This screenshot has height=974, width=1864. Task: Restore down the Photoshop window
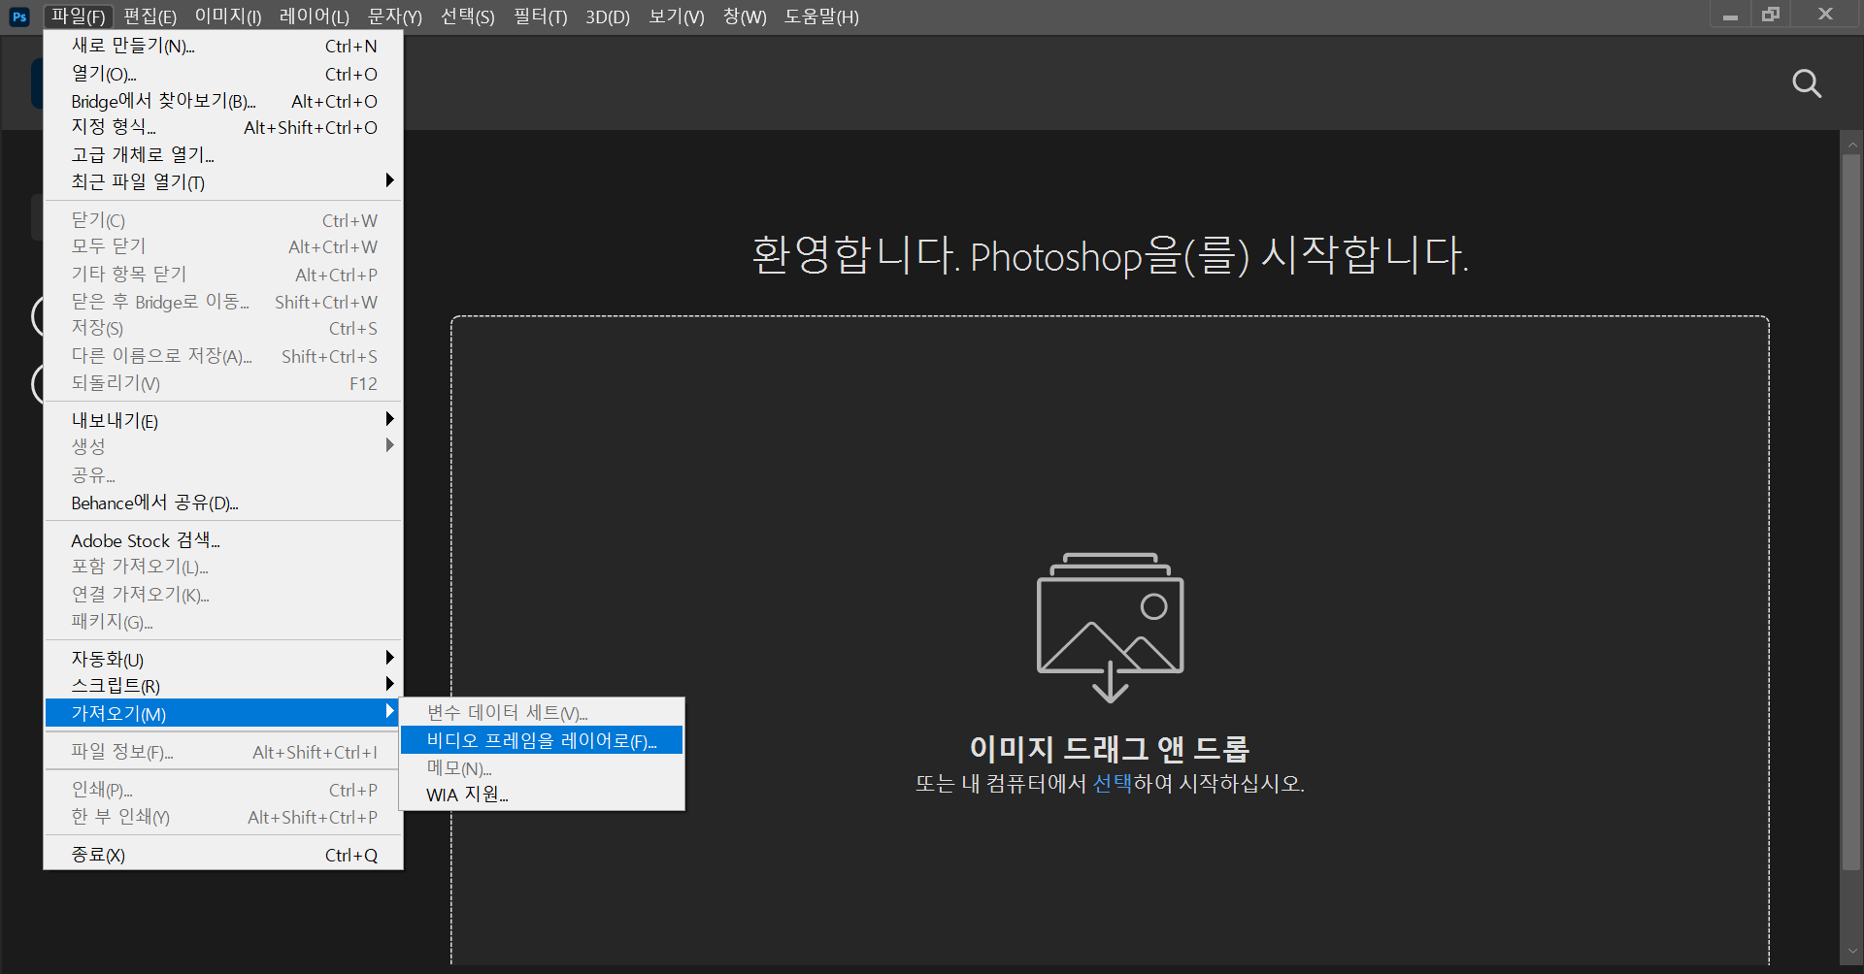click(x=1771, y=15)
